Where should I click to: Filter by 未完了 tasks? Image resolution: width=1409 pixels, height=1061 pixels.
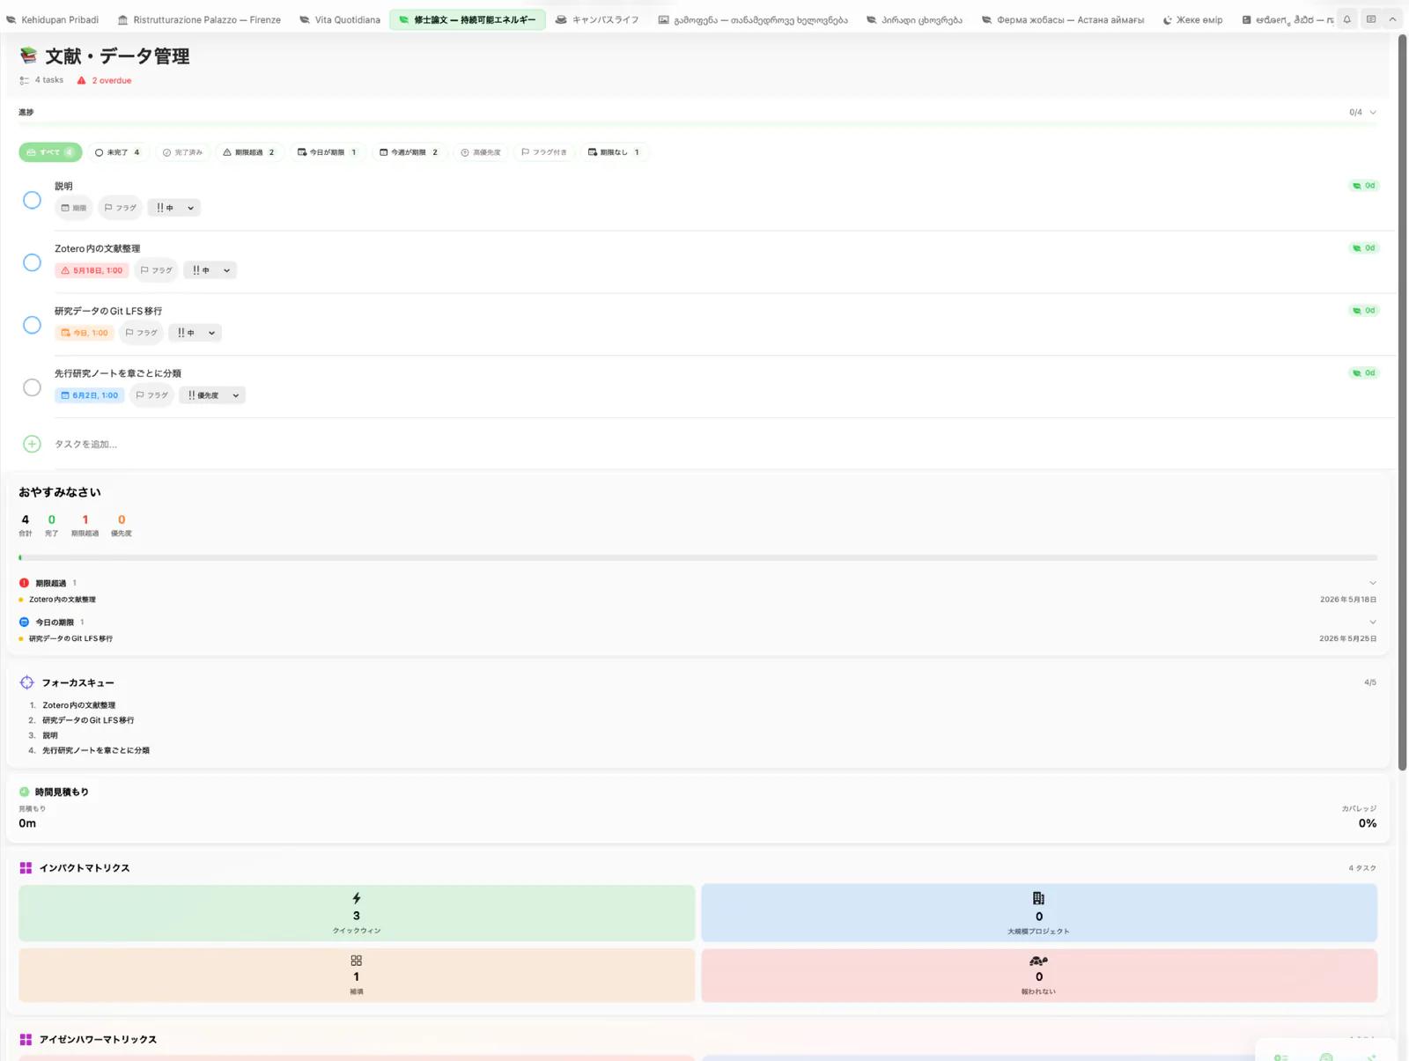point(118,152)
